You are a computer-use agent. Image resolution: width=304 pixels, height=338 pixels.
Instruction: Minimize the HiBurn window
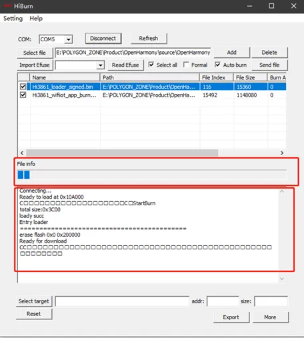(250, 6)
